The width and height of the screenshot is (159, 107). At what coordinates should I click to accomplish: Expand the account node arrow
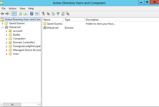(7, 31)
